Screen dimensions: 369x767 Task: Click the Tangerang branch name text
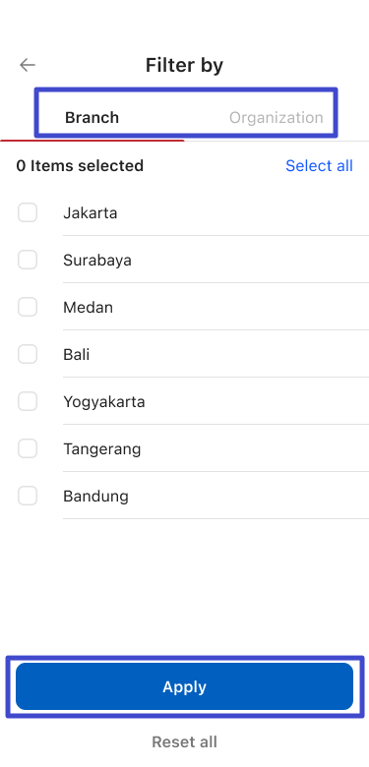[101, 449]
